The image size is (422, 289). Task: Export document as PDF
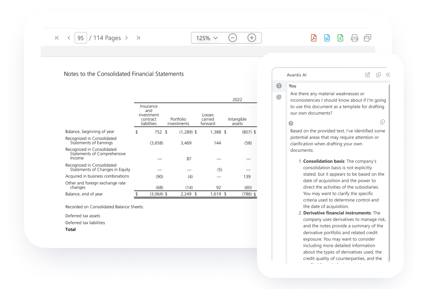314,38
